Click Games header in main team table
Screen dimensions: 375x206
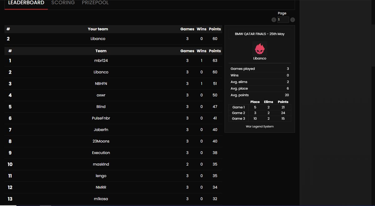click(187, 51)
